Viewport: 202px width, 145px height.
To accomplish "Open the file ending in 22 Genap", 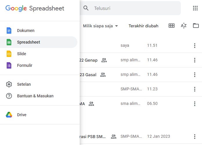I will 89,60.
